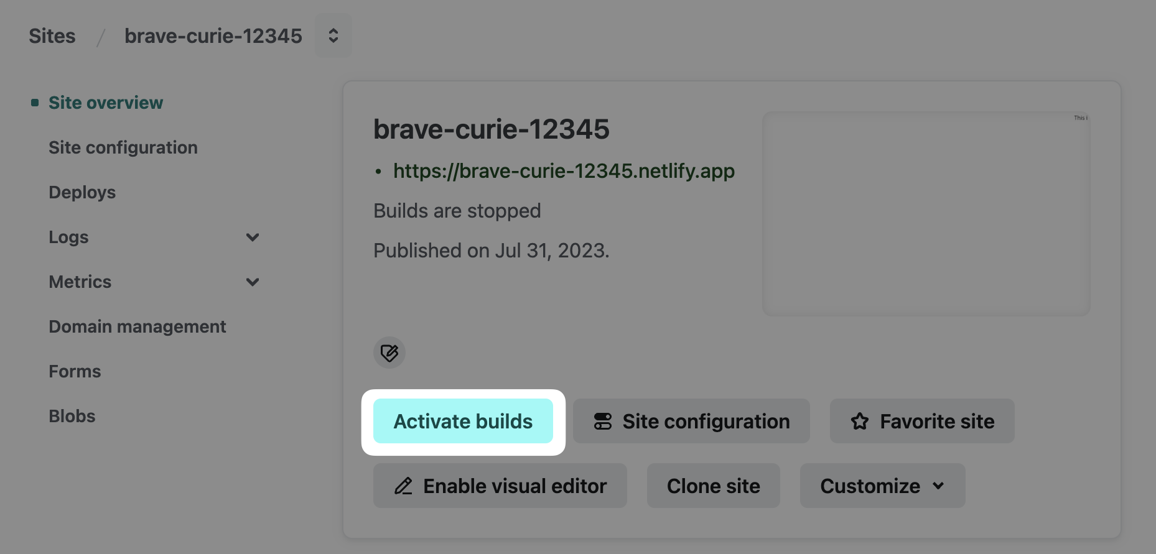The image size is (1156, 554).
Task: Click the shield-pencil badge icon
Action: pos(389,353)
